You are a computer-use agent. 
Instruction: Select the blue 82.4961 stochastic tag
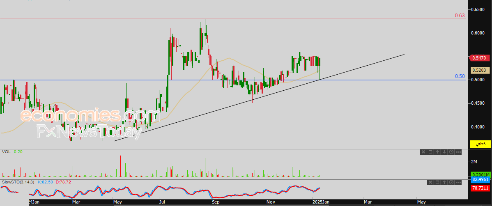click(481, 180)
